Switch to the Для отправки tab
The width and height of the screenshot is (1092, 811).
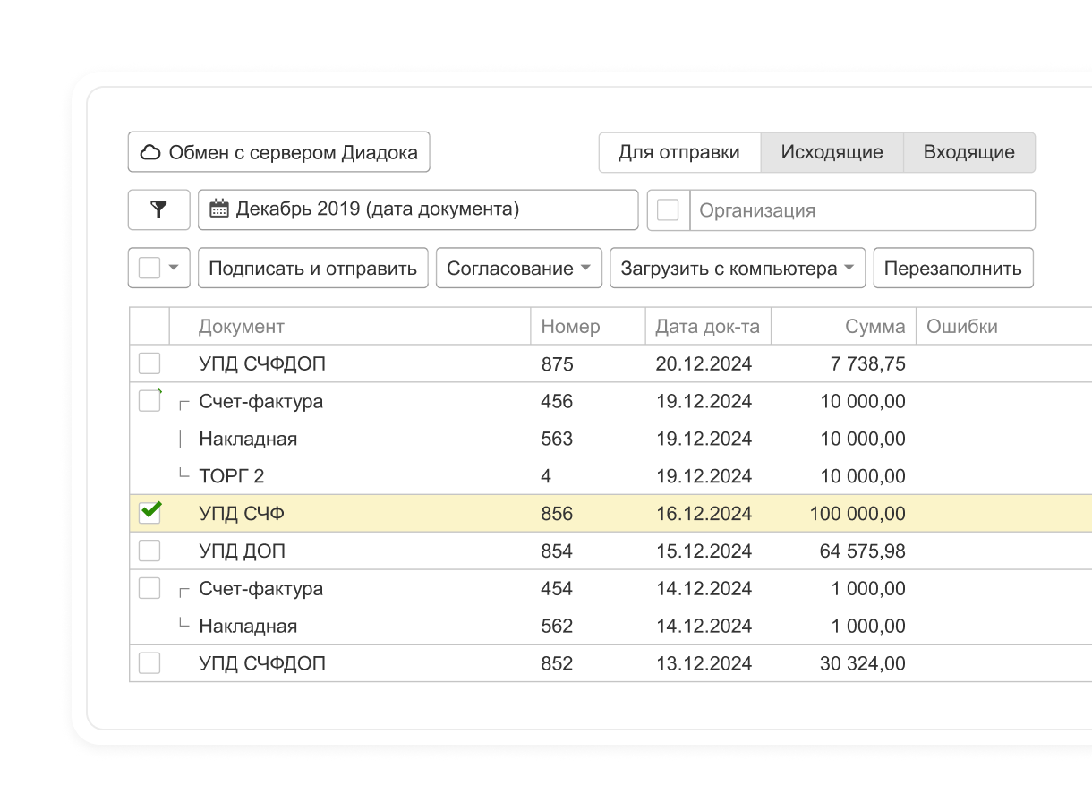point(679,151)
